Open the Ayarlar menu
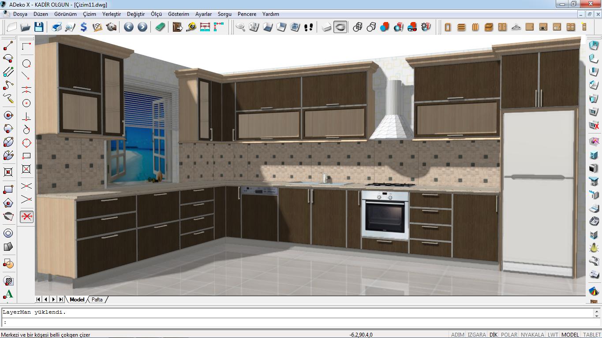 pos(203,14)
